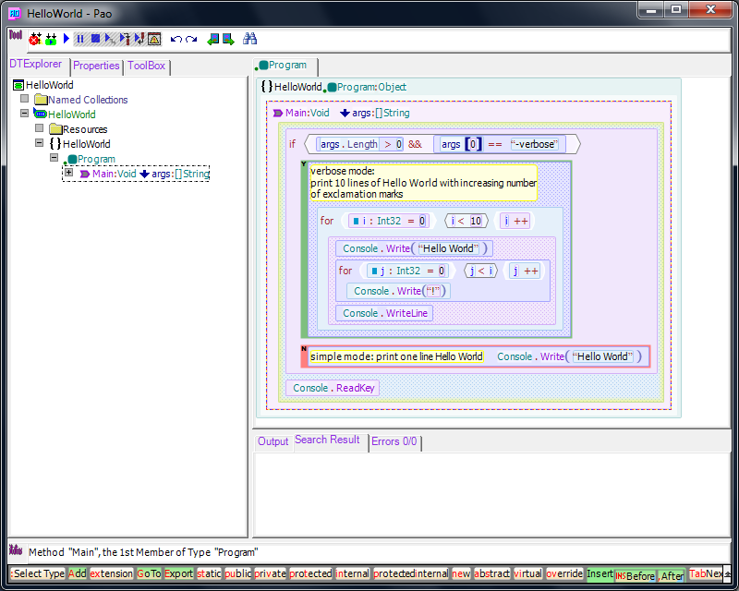Toggle the abstract modifier in bottom bar

click(491, 573)
